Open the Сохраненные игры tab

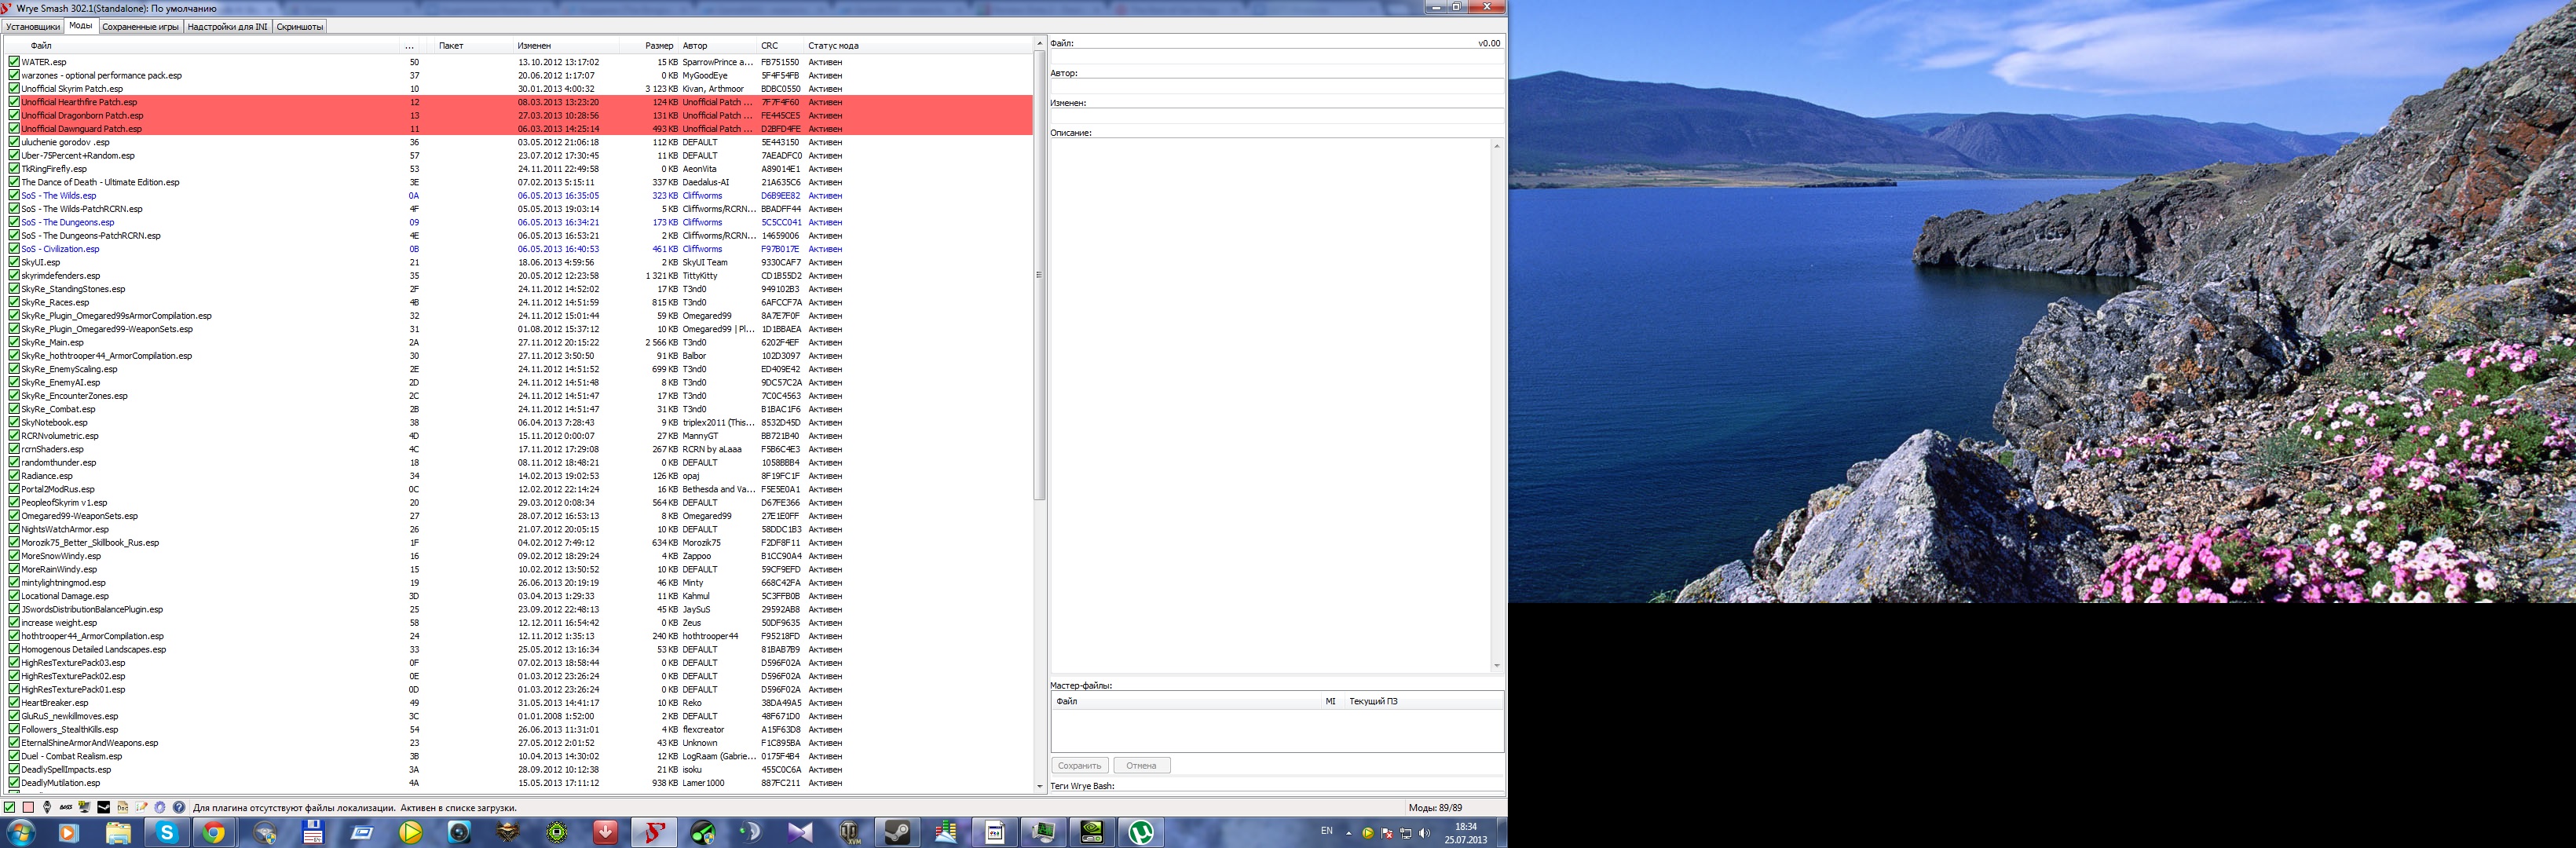(x=141, y=27)
